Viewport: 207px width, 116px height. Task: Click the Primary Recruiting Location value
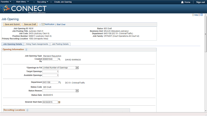coord(38,39)
